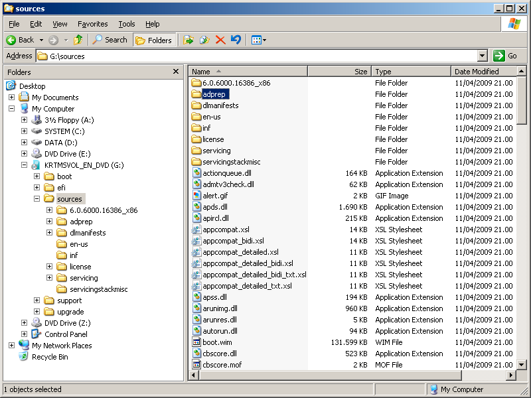Screen dimensions: 531x398
Task: Open the Edit menu
Action: [36, 24]
